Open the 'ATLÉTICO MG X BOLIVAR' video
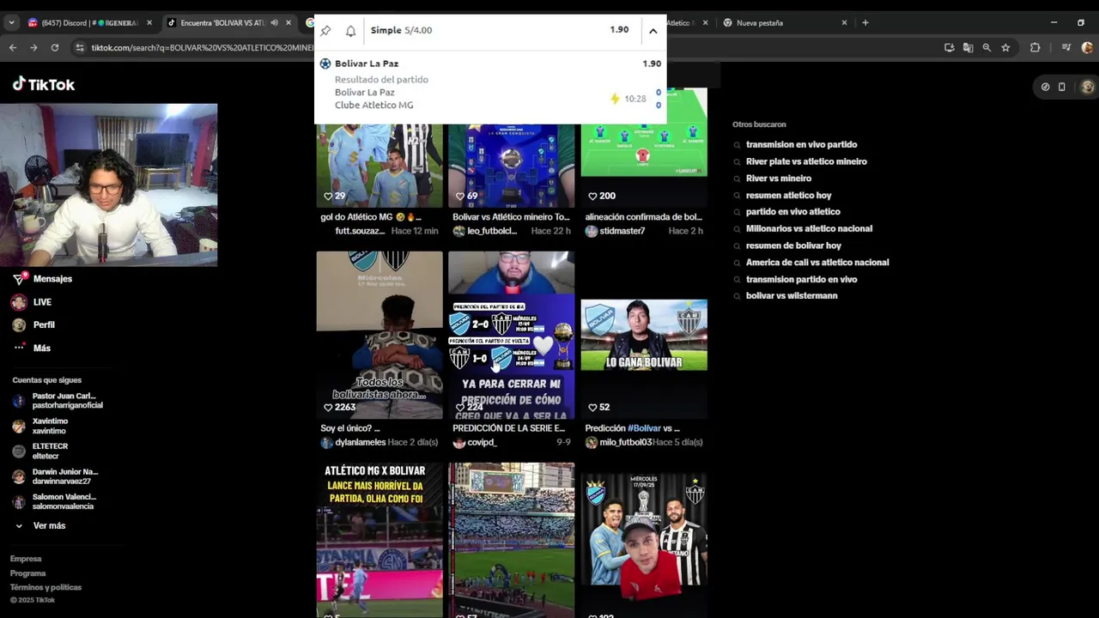The width and height of the screenshot is (1099, 618). (x=379, y=540)
